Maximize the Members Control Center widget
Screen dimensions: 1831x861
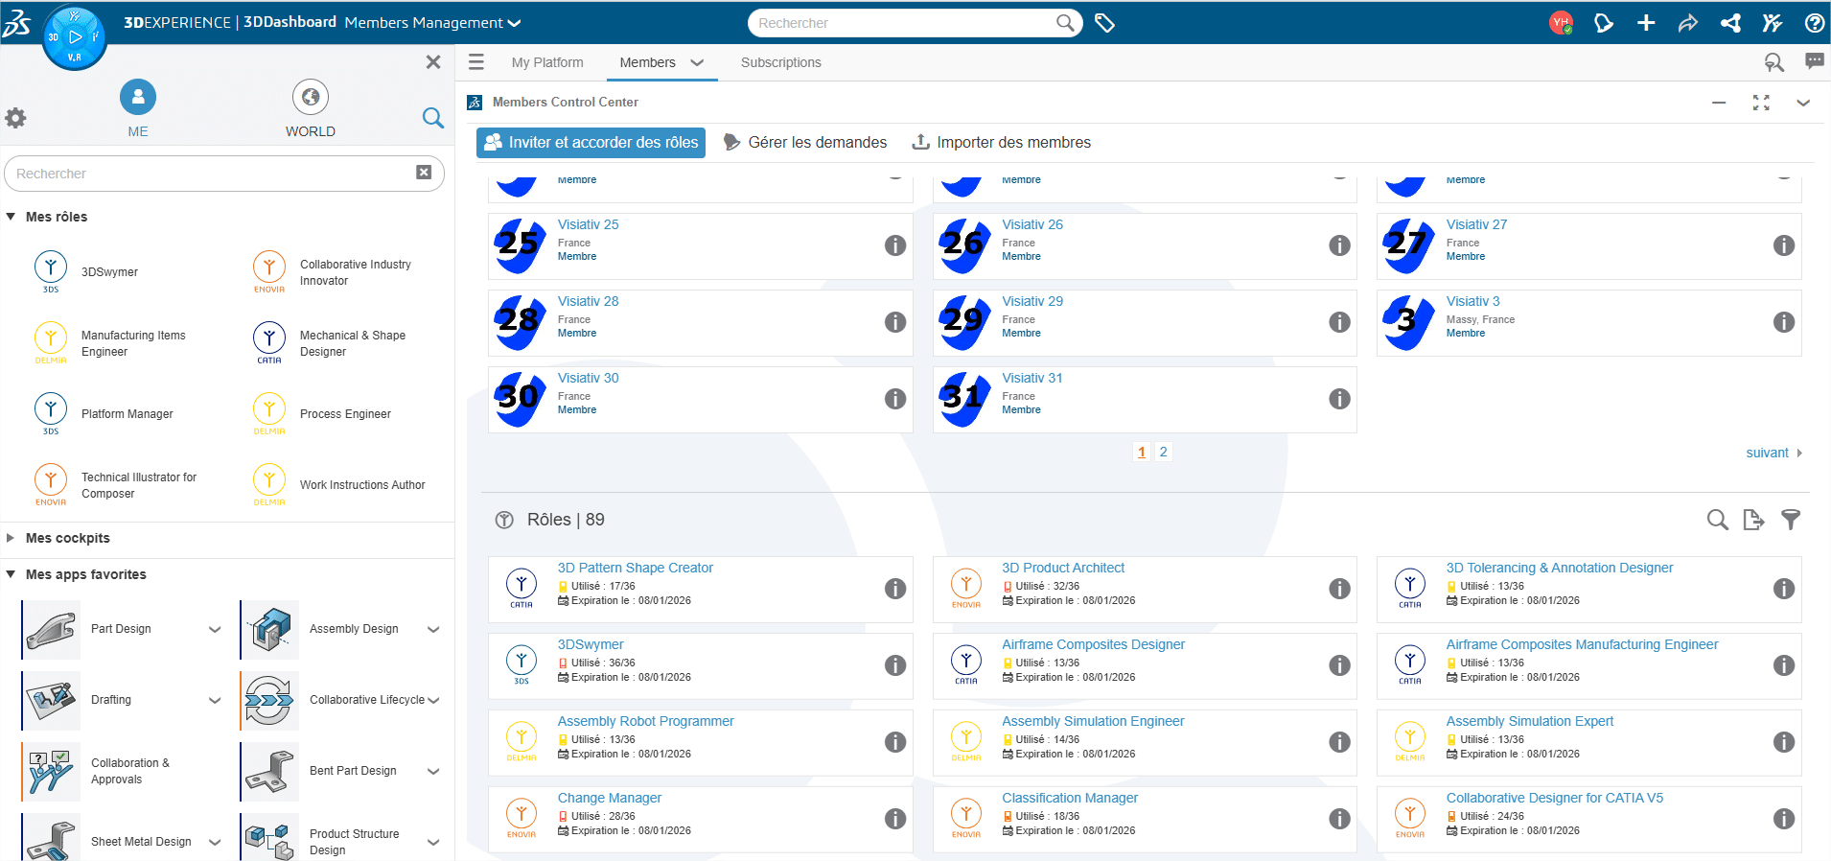pos(1761,103)
